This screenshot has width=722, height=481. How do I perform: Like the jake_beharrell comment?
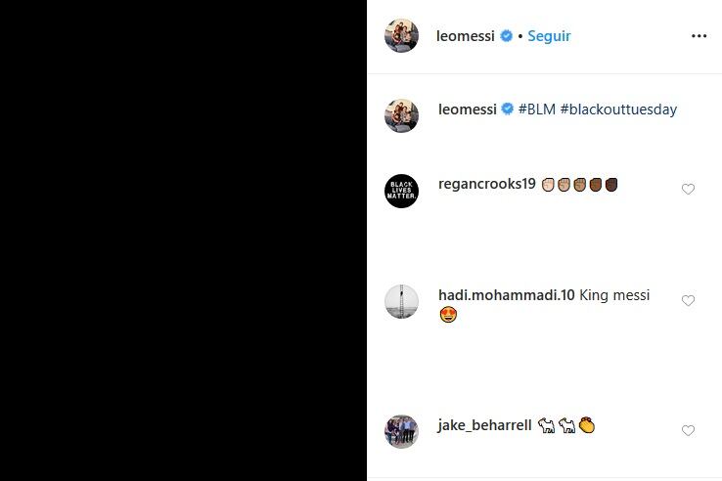pyautogui.click(x=688, y=431)
